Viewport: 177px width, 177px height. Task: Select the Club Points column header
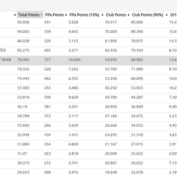[x=116, y=15]
